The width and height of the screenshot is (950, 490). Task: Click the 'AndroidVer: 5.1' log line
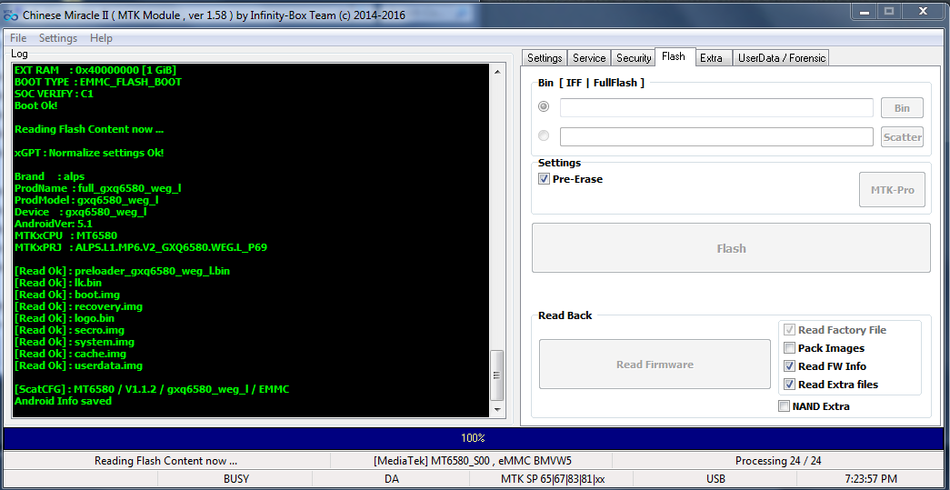54,224
